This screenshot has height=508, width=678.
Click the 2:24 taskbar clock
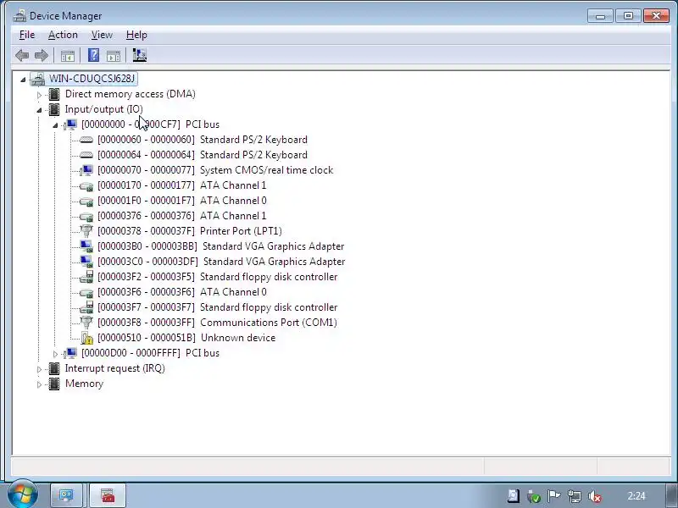[x=636, y=496]
